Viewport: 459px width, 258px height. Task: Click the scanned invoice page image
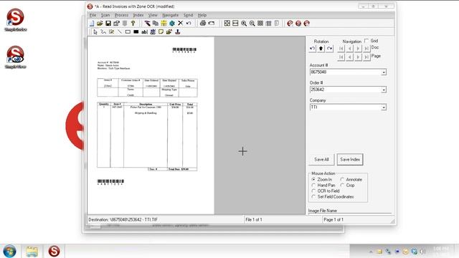tap(151, 125)
